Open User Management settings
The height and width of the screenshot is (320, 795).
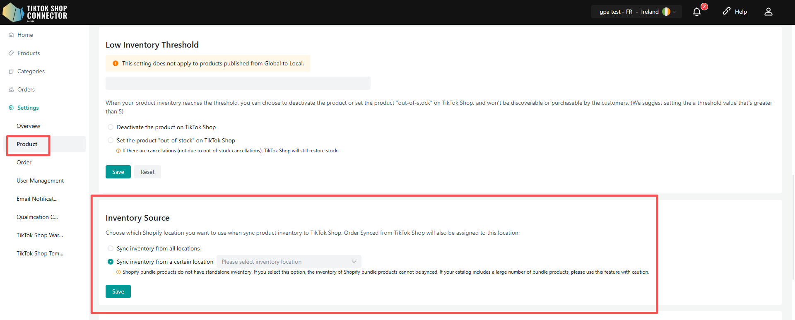40,181
